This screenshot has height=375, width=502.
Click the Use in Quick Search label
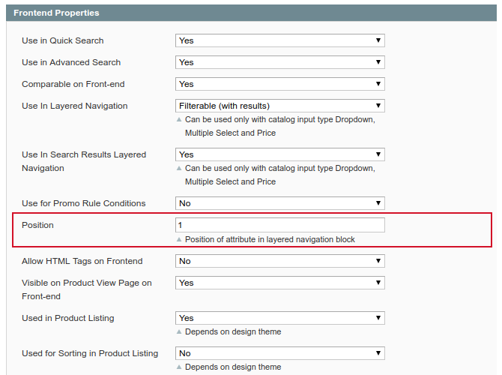pos(63,40)
